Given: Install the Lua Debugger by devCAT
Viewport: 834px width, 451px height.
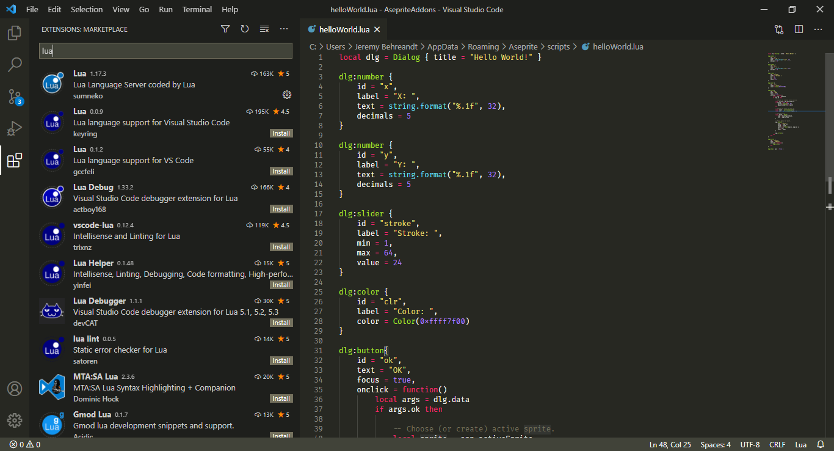Looking at the screenshot, I should (281, 323).
